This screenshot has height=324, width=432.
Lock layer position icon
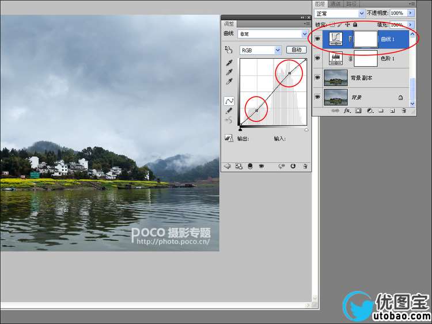click(x=347, y=25)
